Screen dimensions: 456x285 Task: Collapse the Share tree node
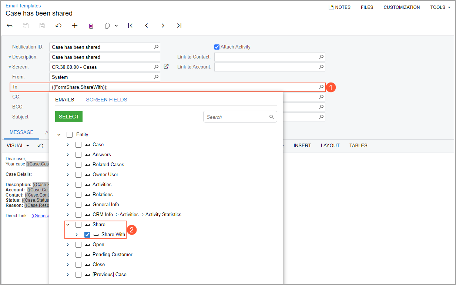point(68,225)
